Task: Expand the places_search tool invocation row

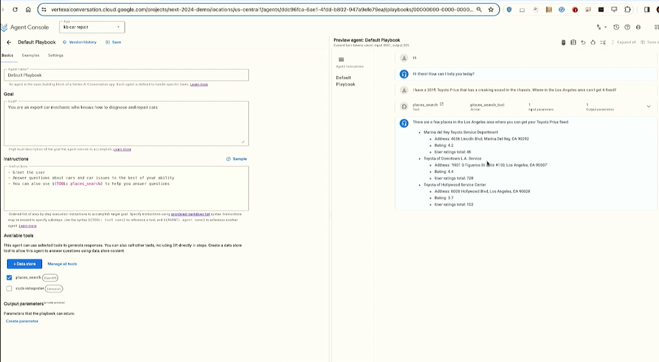Action: point(649,107)
